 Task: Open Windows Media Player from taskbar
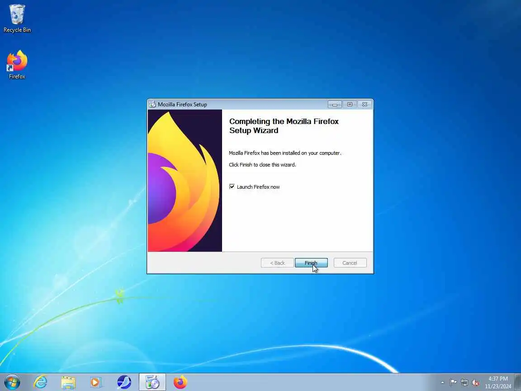[x=96, y=382]
